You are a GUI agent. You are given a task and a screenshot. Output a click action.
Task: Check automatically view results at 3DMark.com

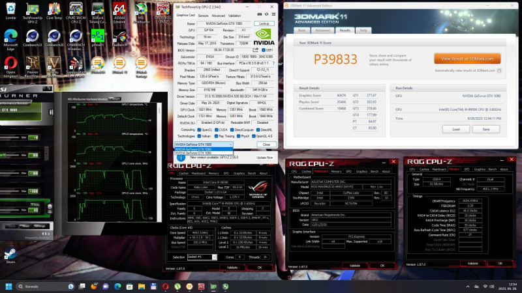click(x=499, y=71)
